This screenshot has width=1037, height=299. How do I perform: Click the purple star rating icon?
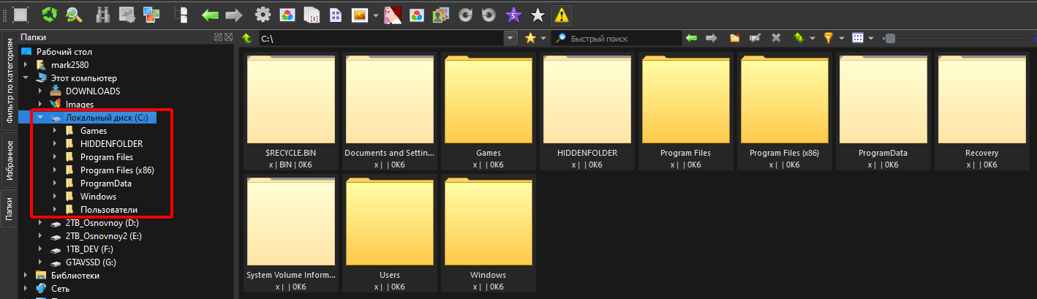(x=515, y=14)
